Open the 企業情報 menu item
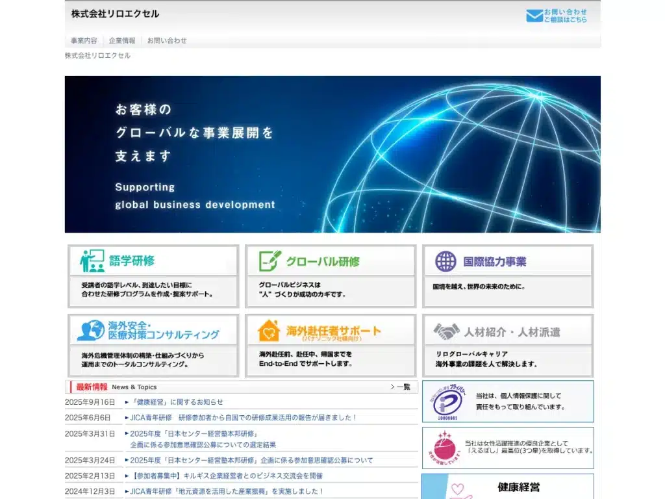Viewport: 665px width, 499px height. [x=122, y=41]
